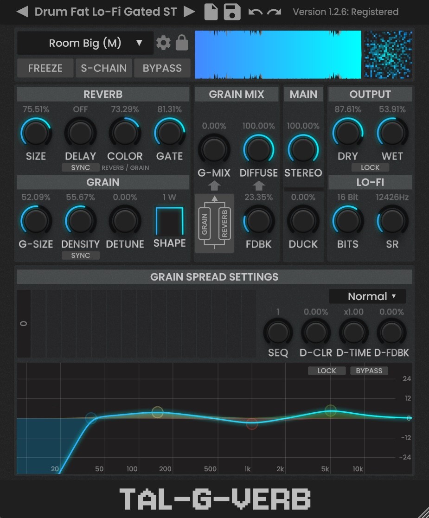Toggle SYNC under the DENSITY knob
This screenshot has width=429, height=518.
click(81, 256)
